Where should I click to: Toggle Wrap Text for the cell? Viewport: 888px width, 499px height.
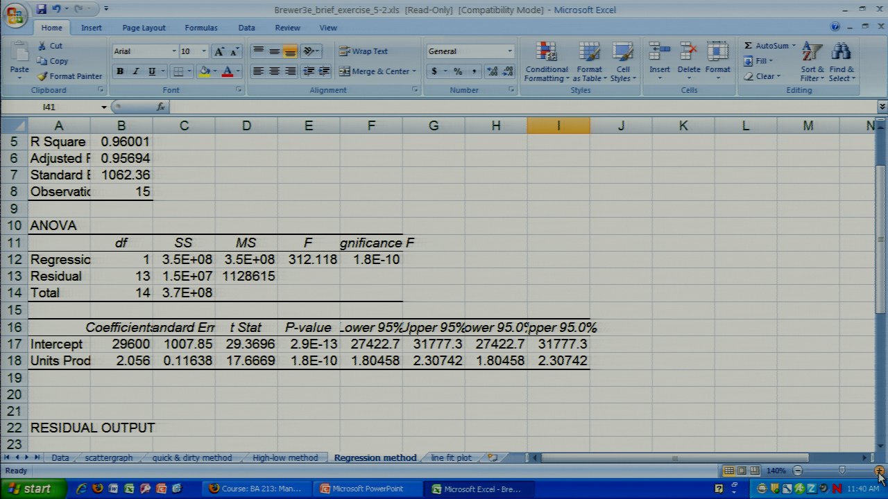tap(364, 51)
